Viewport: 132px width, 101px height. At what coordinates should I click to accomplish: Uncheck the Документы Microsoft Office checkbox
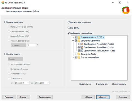76,37
